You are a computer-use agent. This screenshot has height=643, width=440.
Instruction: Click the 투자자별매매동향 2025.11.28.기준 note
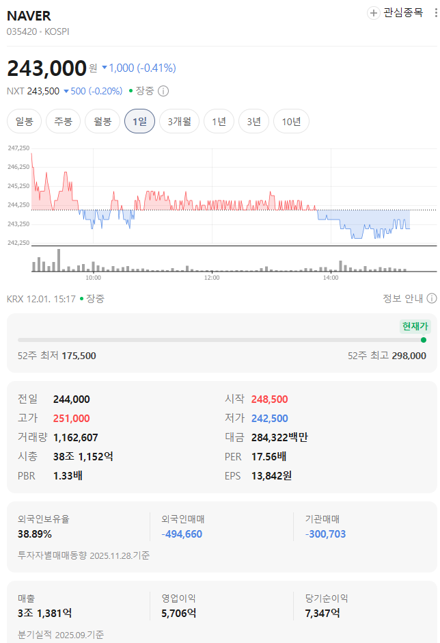click(83, 555)
